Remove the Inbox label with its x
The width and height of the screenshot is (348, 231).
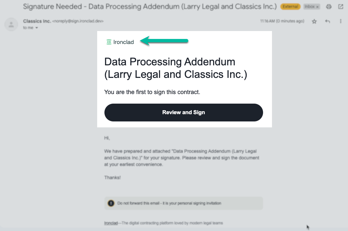click(317, 7)
